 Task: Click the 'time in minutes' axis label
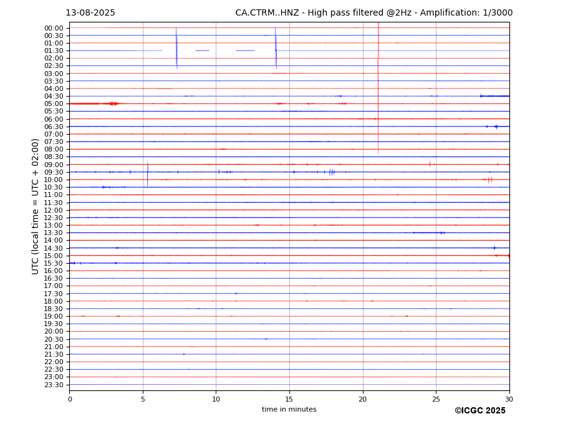tap(289, 409)
